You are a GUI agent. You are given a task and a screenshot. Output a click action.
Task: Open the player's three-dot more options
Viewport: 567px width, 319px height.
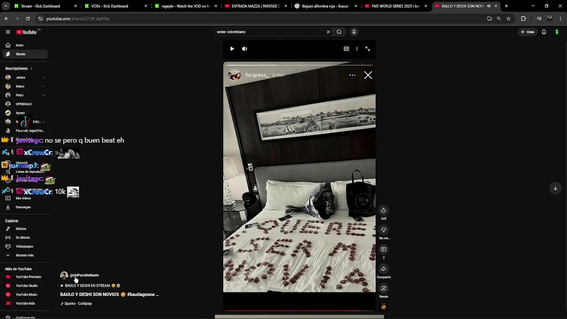357,49
